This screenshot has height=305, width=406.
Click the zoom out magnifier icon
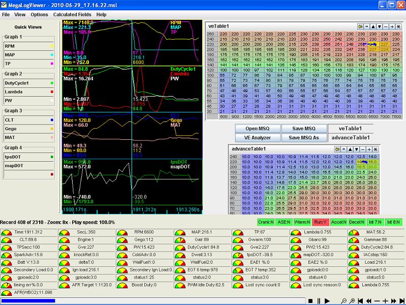pos(344,301)
